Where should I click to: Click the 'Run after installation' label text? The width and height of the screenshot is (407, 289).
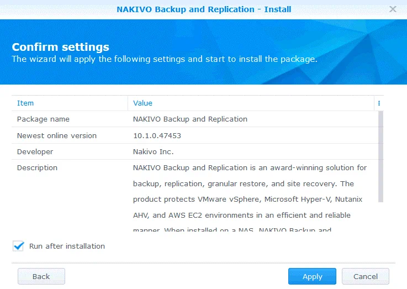pyautogui.click(x=67, y=246)
